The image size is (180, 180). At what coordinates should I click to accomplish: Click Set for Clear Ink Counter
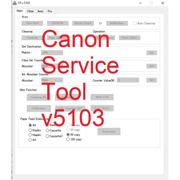(151, 66)
